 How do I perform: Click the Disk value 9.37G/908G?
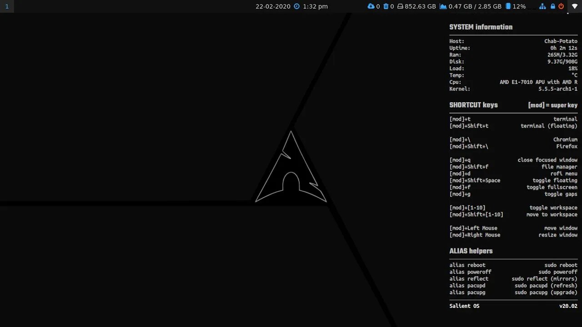point(562,62)
